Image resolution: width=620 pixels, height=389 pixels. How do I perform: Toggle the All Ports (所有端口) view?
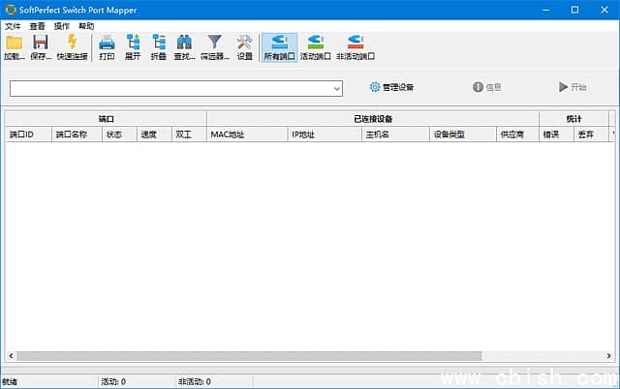280,47
